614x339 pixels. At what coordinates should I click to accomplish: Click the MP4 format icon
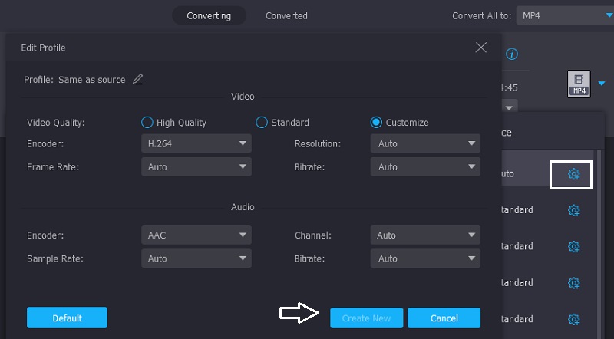[x=579, y=83]
